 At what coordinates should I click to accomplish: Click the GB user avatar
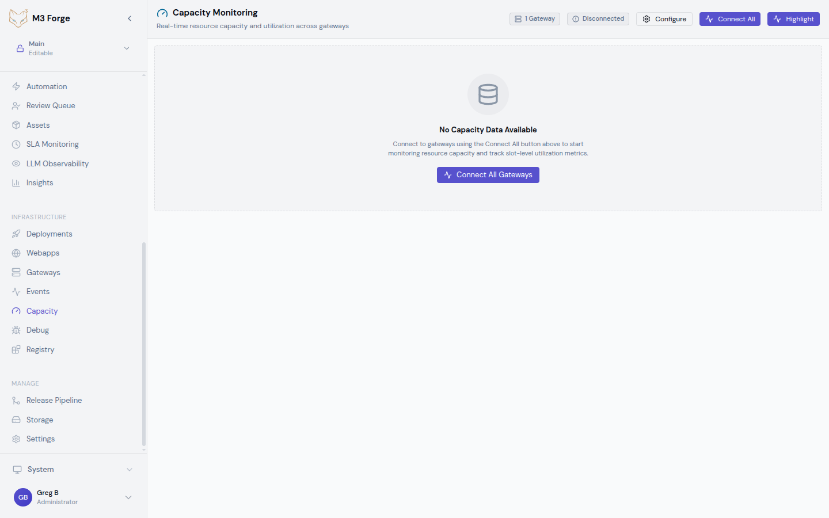tap(23, 497)
